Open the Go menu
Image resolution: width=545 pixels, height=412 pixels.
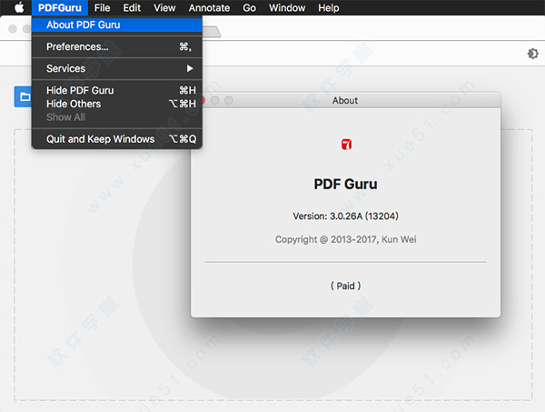click(x=249, y=7)
